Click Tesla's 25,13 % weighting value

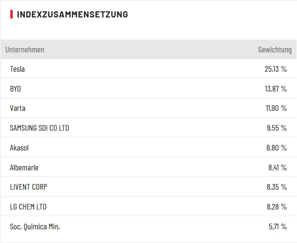(x=276, y=69)
